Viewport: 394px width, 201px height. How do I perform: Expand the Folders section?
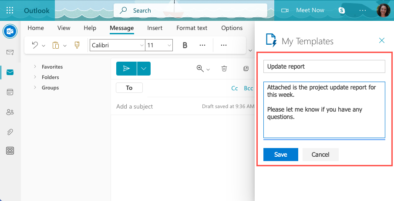(35, 77)
